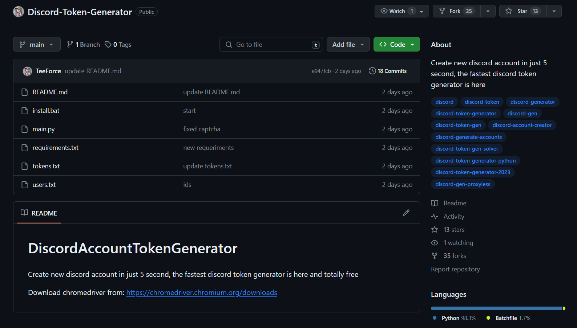Click the clock history icon beside 18 Commits

(372, 71)
